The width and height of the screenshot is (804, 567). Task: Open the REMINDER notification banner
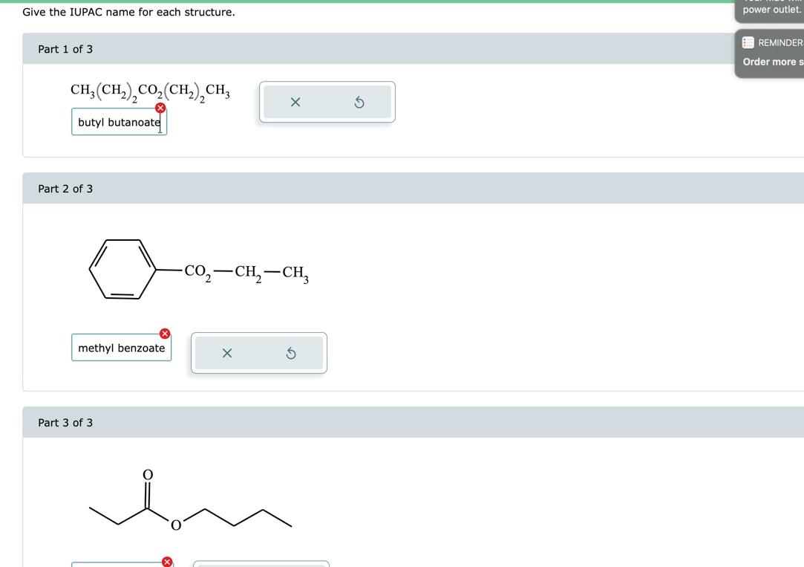776,42
